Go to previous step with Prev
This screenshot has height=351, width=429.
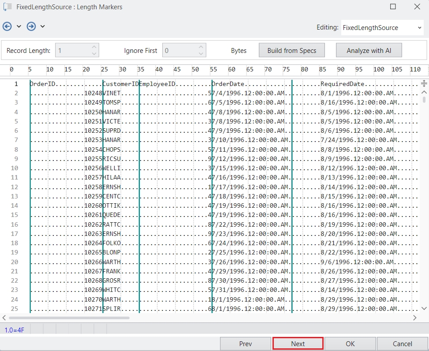tap(246, 344)
